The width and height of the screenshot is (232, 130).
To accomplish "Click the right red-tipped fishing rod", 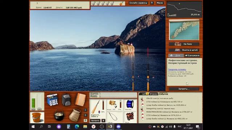I will pyautogui.click(x=148, y=69).
